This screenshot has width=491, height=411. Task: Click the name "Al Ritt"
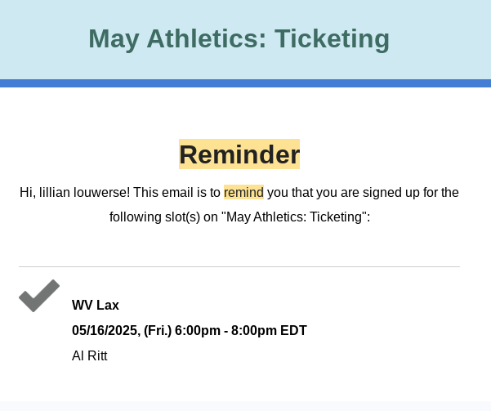(x=90, y=356)
